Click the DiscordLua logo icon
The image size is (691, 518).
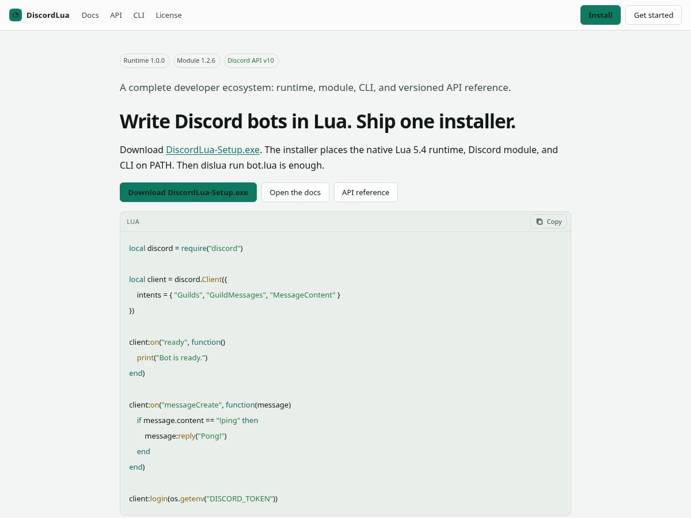pos(16,15)
